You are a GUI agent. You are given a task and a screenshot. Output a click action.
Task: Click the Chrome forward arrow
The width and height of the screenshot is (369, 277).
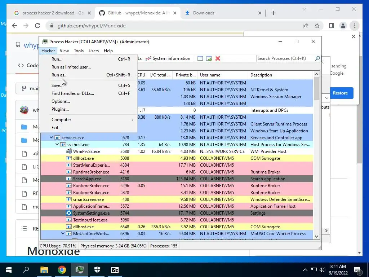(x=26, y=26)
